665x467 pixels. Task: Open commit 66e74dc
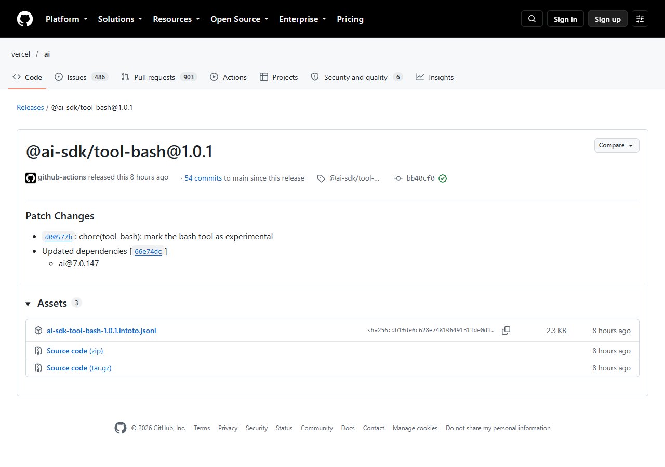[x=148, y=252]
